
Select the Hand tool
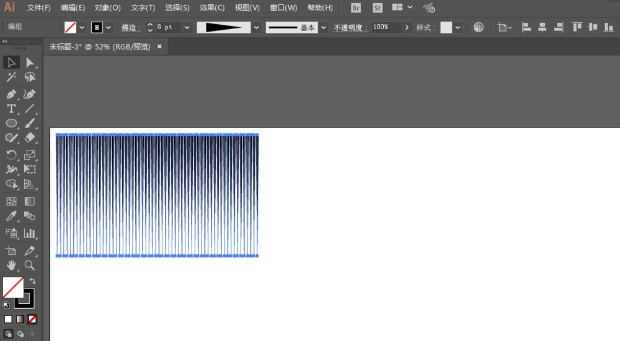[x=11, y=265]
